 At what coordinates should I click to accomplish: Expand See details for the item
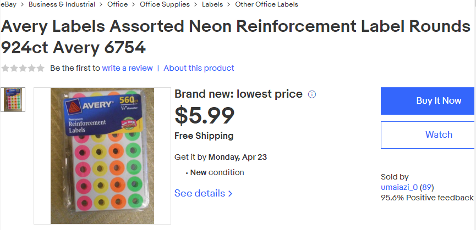[x=203, y=193]
